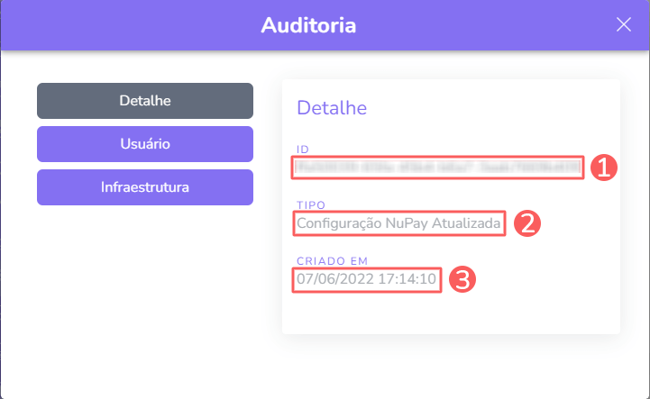The image size is (650, 399).
Task: Click the Detalhe heading in the card
Action: pyautogui.click(x=331, y=108)
